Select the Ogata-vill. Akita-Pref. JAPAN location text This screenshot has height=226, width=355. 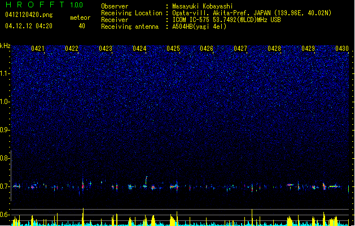pyautogui.click(x=252, y=13)
